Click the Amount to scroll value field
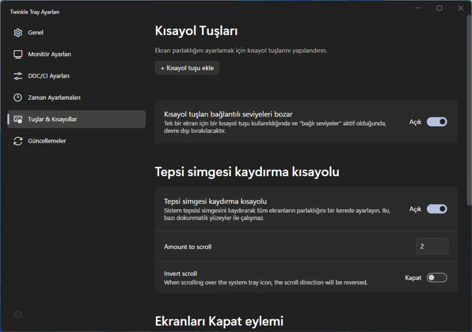 click(x=432, y=246)
